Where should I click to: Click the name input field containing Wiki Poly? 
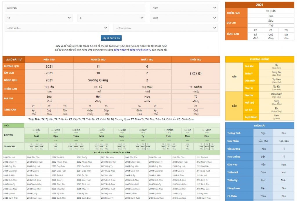pyautogui.click(x=75, y=8)
